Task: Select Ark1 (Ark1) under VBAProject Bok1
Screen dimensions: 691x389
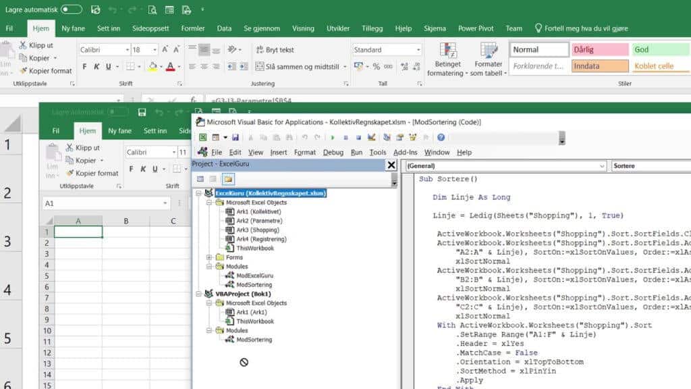Action: point(251,312)
